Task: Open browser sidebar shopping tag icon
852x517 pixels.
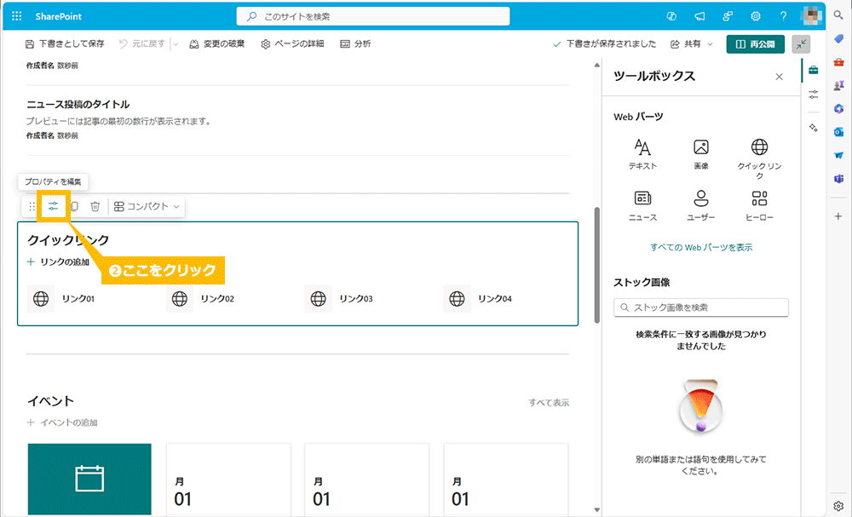Action: click(838, 38)
